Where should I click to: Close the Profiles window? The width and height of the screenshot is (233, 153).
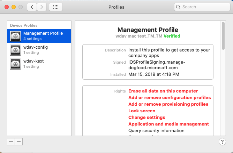click(7, 7)
